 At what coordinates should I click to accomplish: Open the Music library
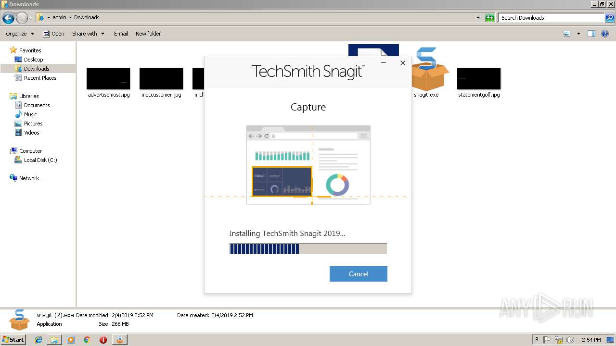[30, 114]
